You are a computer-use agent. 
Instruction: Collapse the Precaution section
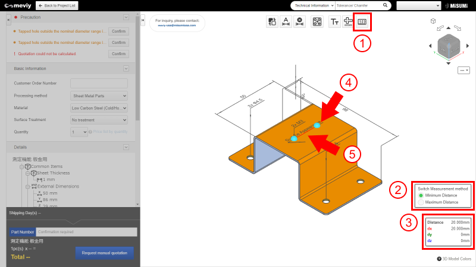[x=126, y=17]
